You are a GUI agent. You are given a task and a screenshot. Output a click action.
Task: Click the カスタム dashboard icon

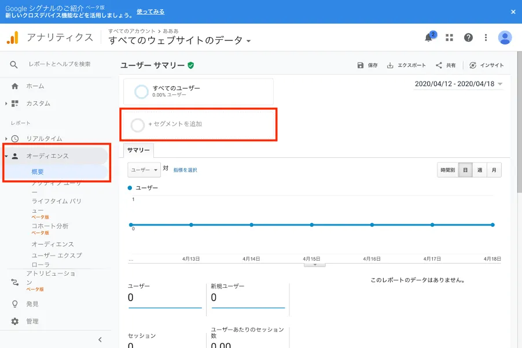(15, 103)
